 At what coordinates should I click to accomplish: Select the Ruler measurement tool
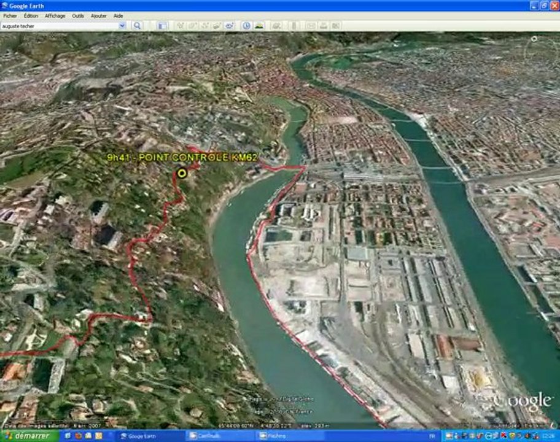(x=294, y=26)
